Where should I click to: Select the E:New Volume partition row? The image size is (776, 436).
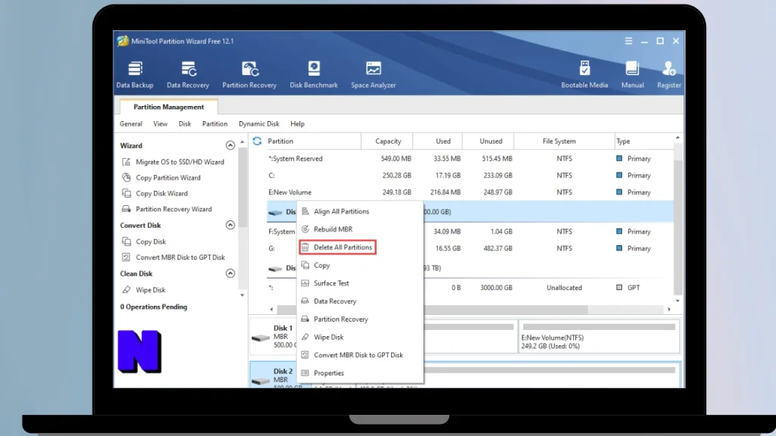(470, 192)
